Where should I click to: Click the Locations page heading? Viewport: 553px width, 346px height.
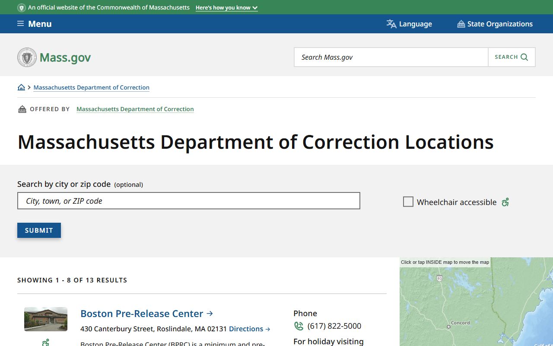[255, 142]
